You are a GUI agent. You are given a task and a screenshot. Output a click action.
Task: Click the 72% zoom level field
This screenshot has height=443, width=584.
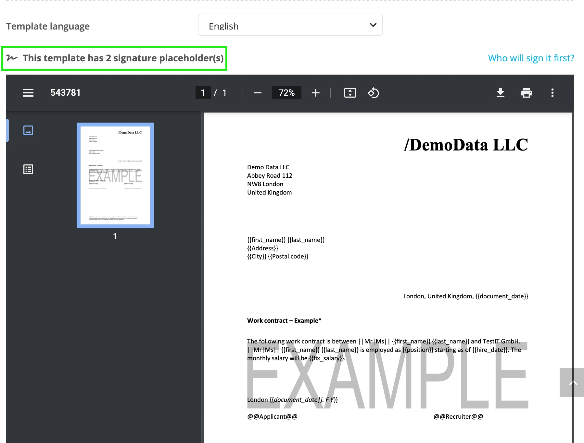click(x=286, y=93)
